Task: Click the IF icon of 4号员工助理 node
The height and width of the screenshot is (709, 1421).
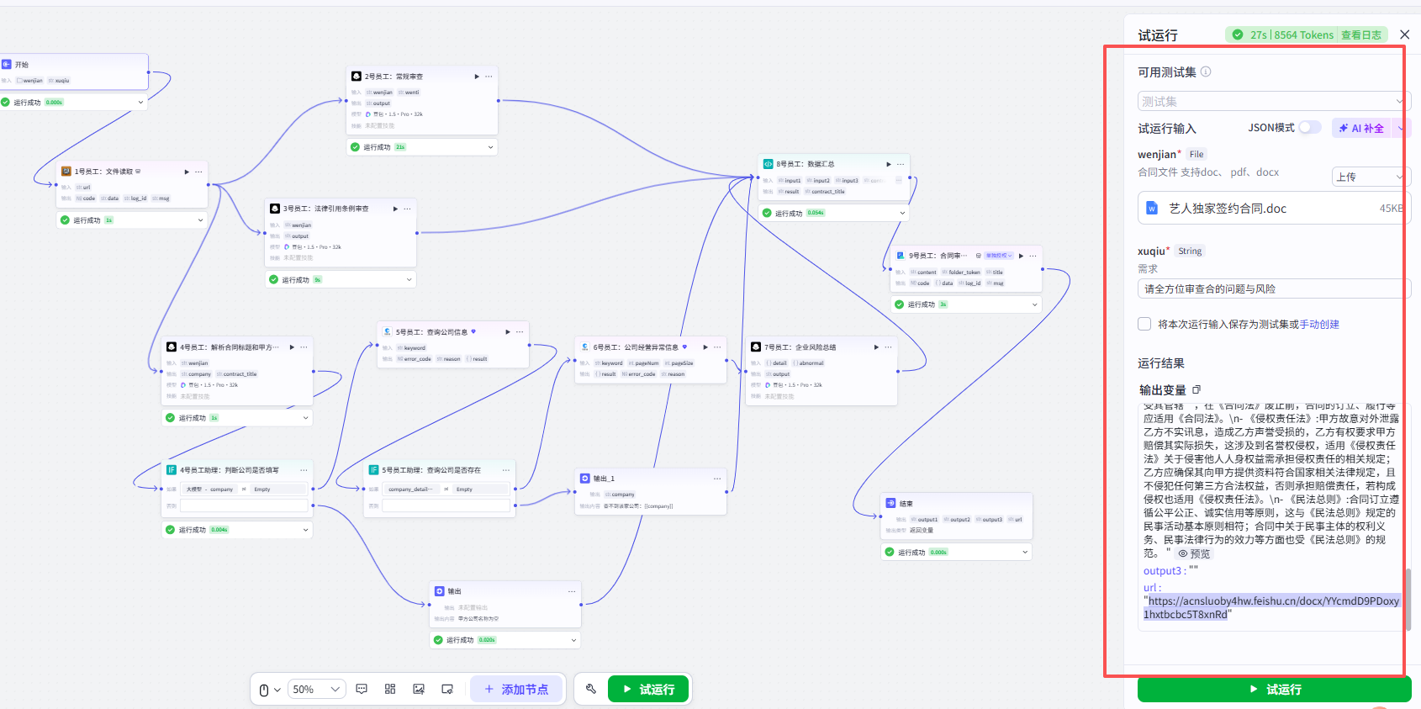Action: click(172, 470)
